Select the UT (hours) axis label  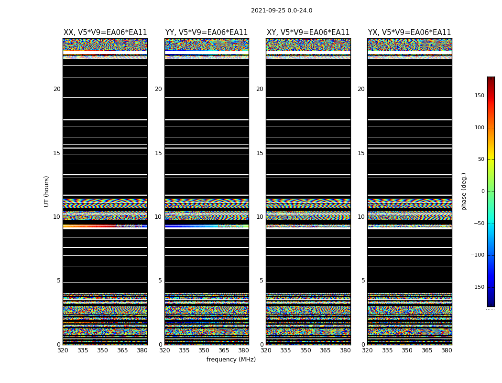coord(46,191)
